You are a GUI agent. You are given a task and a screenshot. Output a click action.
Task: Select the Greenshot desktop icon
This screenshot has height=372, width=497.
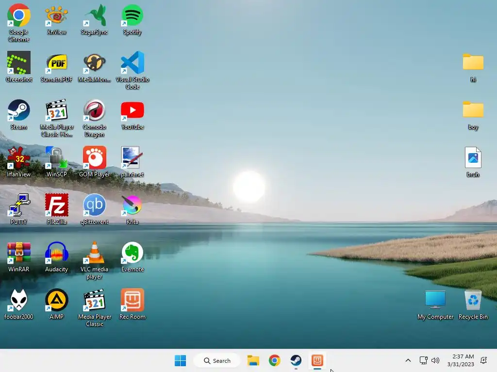coord(19,67)
